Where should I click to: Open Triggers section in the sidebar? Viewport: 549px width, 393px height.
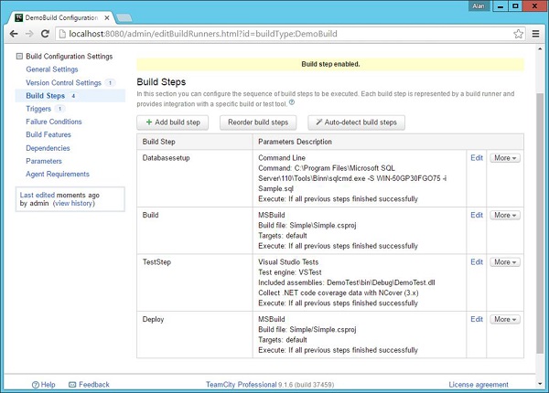point(39,108)
